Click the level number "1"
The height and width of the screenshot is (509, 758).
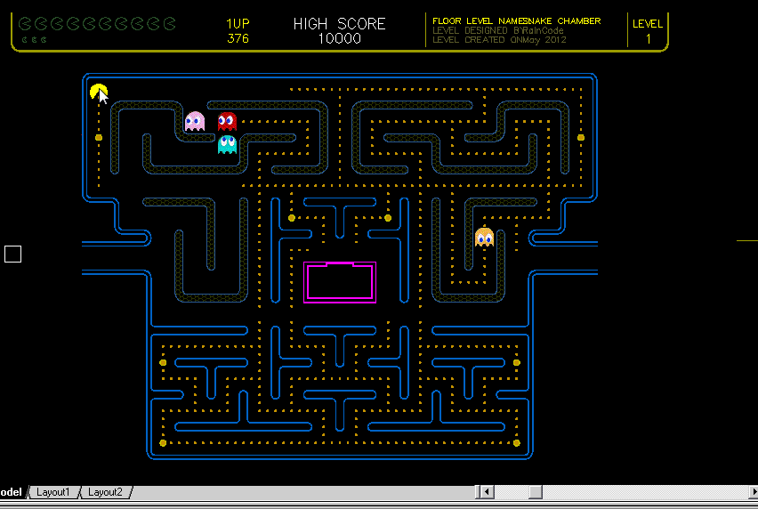pyautogui.click(x=649, y=39)
